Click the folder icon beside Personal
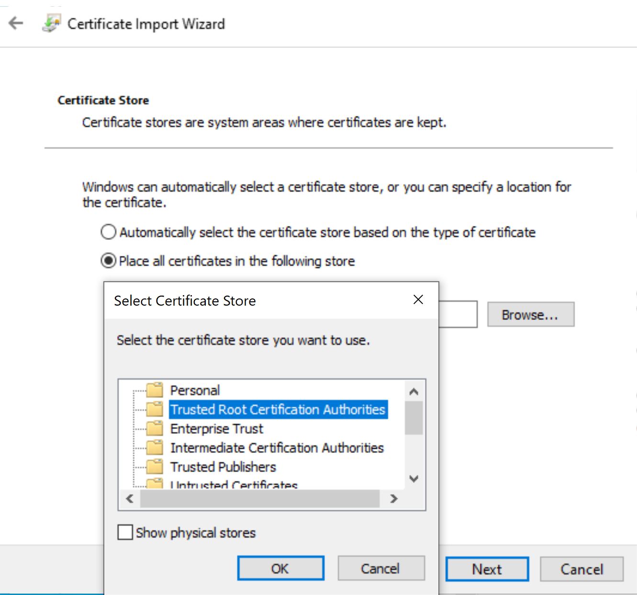 tap(154, 390)
